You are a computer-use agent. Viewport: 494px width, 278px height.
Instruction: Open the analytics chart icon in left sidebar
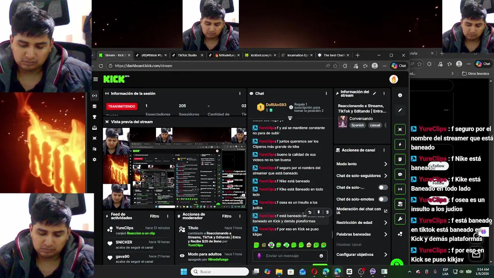click(x=95, y=106)
